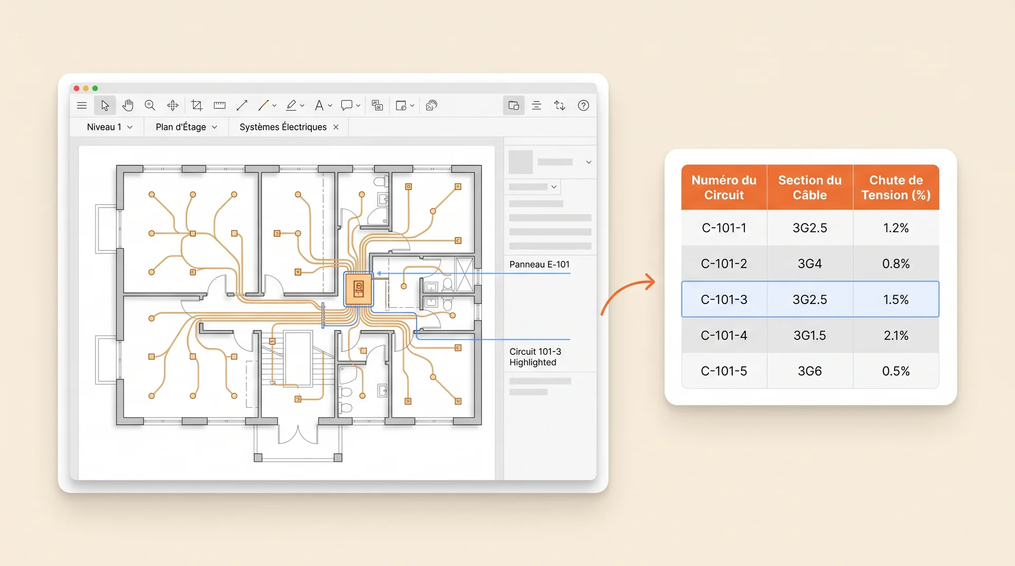Expand the side panel top chevron
This screenshot has width=1015, height=566.
tap(589, 162)
